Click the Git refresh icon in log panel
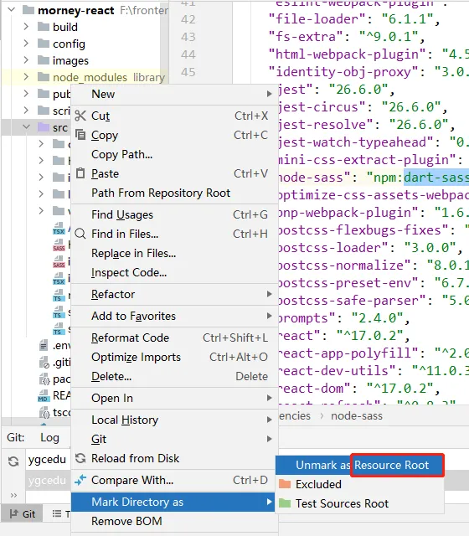Image resolution: width=469 pixels, height=536 pixels. [x=13, y=461]
